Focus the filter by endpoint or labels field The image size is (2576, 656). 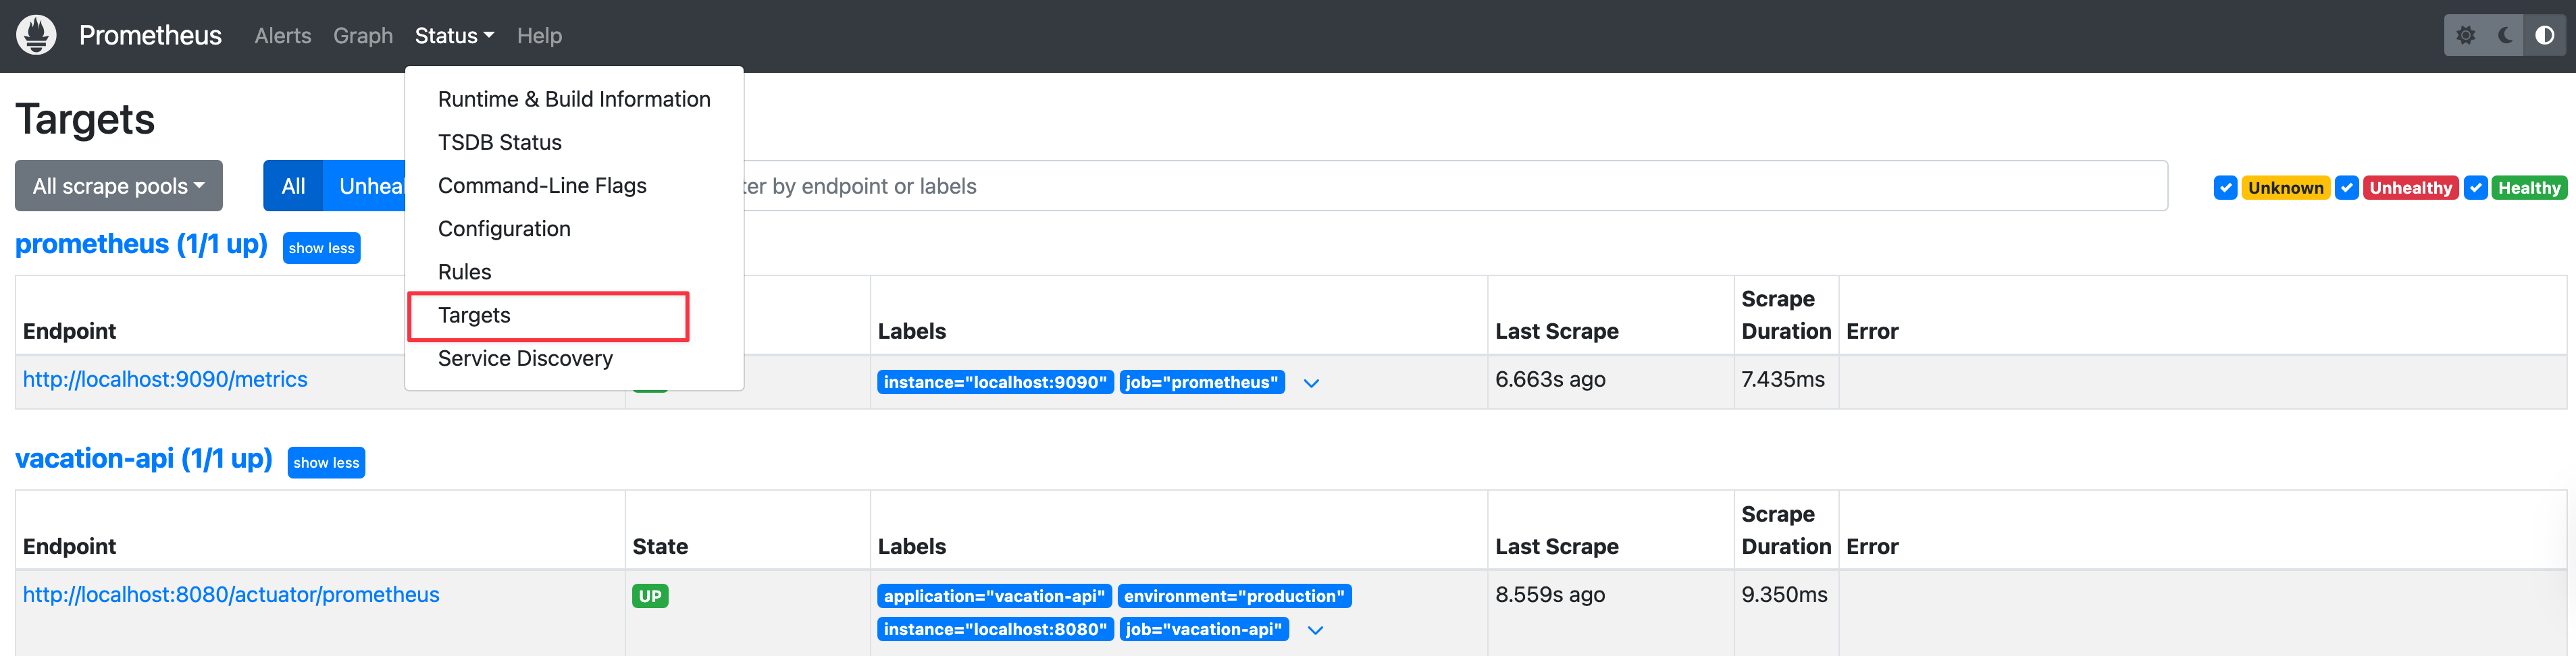(1450, 186)
